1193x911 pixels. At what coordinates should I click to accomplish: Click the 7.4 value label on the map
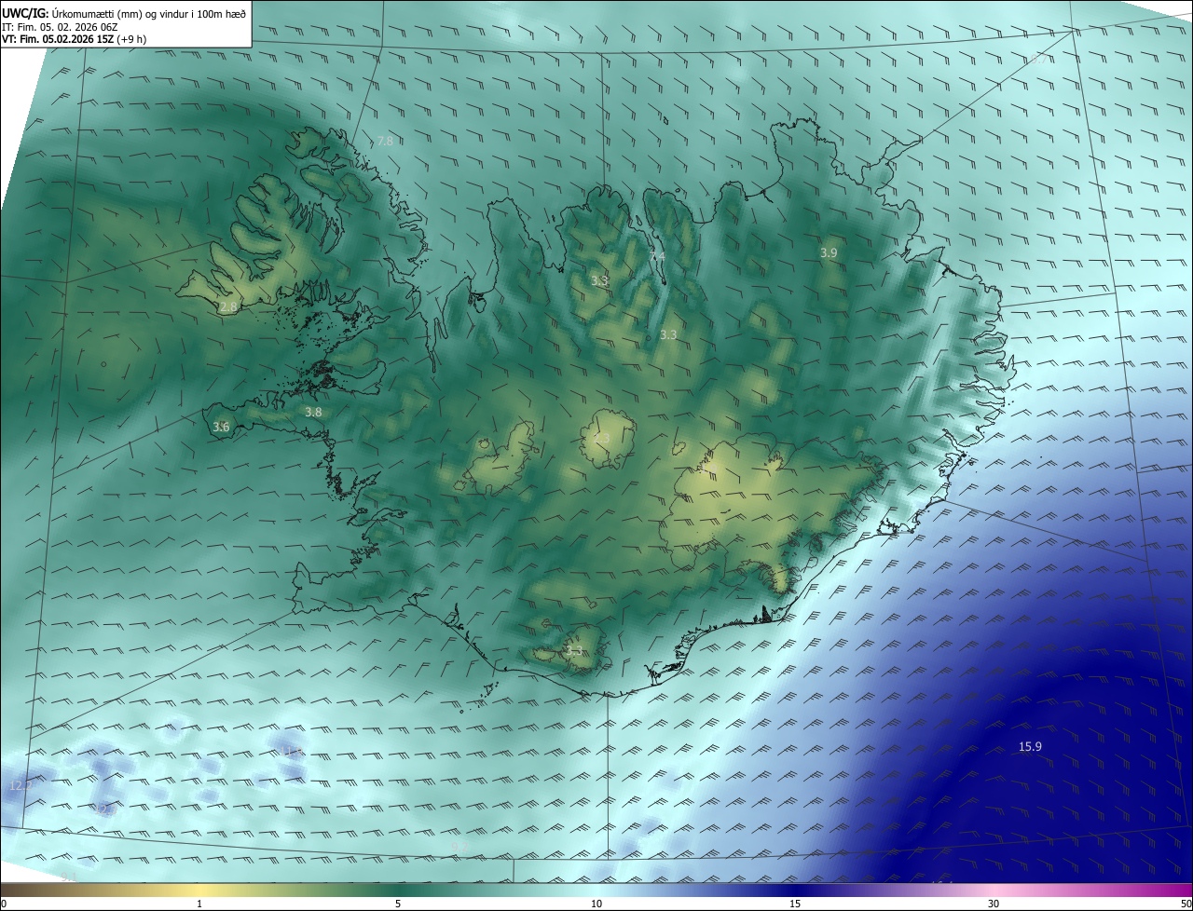657,256
